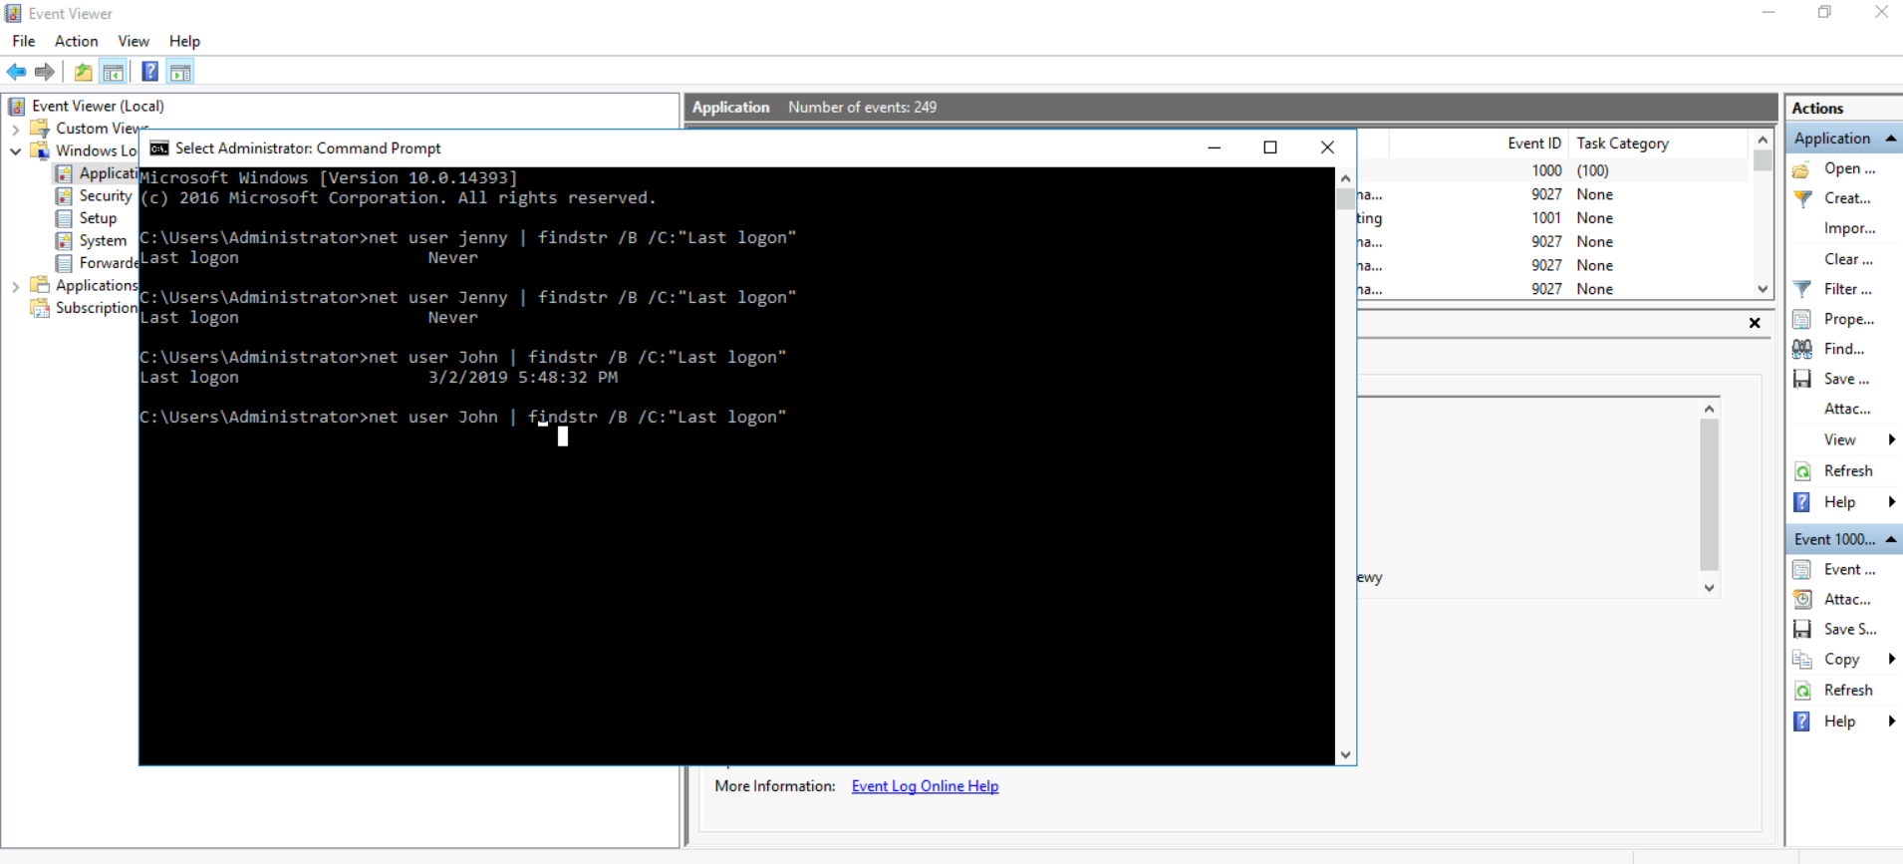Open the Action menu
Image resolution: width=1903 pixels, height=864 pixels.
click(76, 41)
